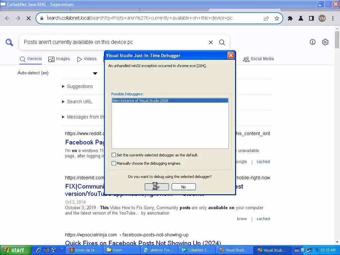Viewport: 340px width, 255px height.
Task: Click the 'brave' engine link
Action: pos(242,219)
